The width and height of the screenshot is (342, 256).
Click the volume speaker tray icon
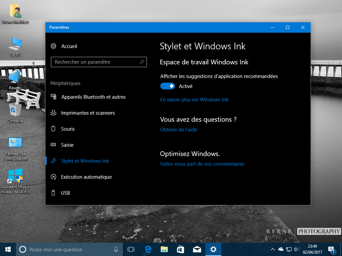pos(297,249)
